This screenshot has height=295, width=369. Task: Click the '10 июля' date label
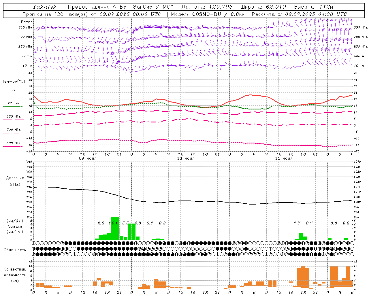[x=186, y=158]
